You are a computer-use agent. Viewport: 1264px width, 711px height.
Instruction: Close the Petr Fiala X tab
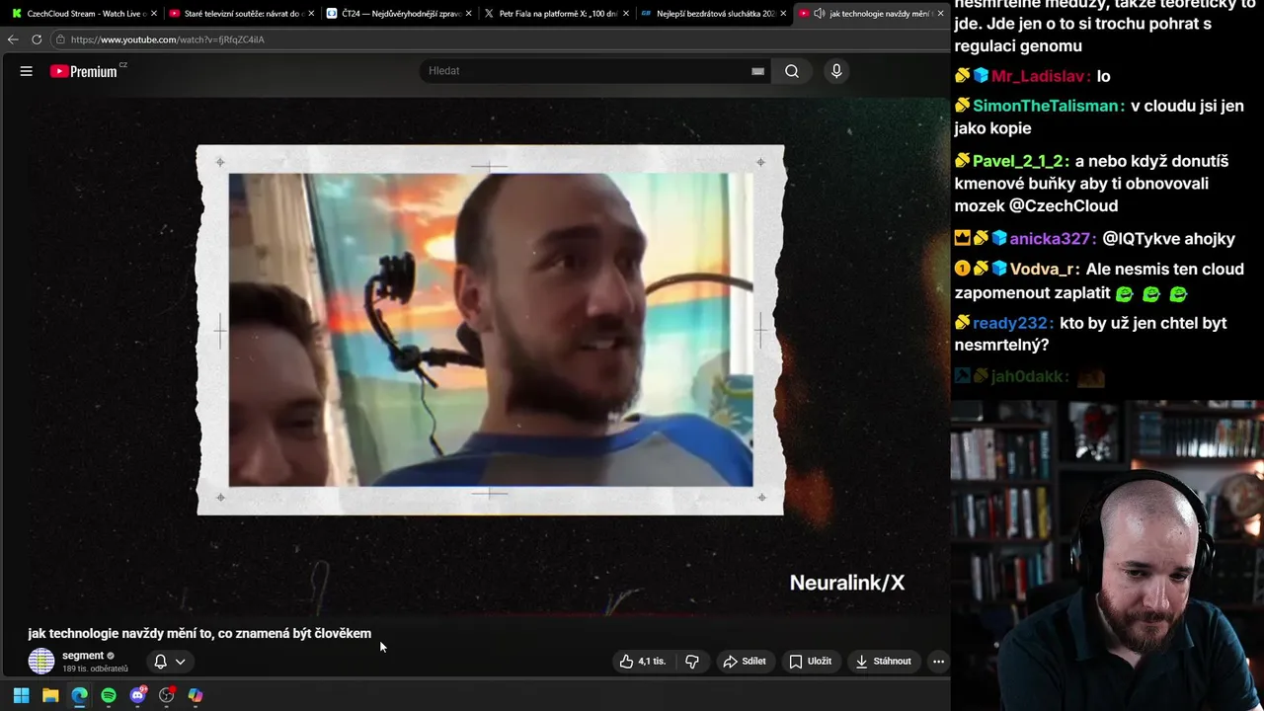click(626, 14)
